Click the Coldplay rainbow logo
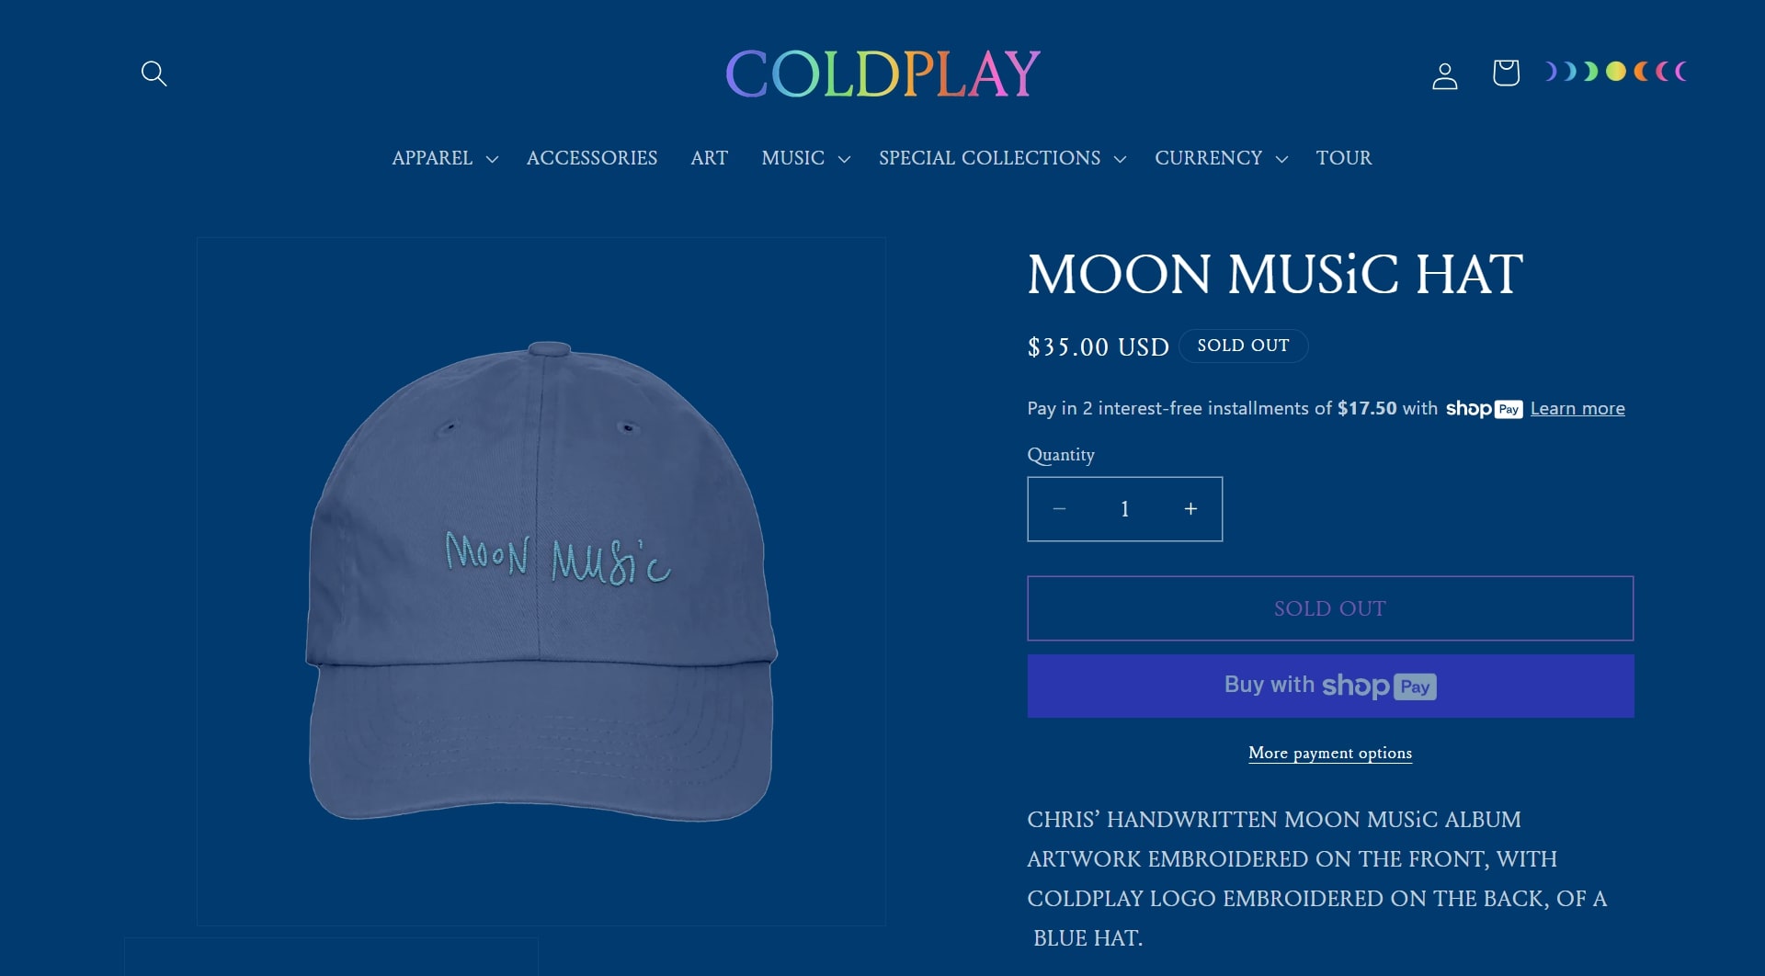 [882, 74]
